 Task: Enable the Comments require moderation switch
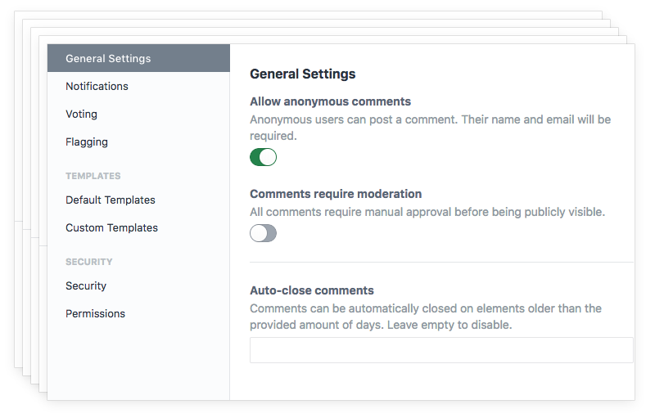pos(263,233)
